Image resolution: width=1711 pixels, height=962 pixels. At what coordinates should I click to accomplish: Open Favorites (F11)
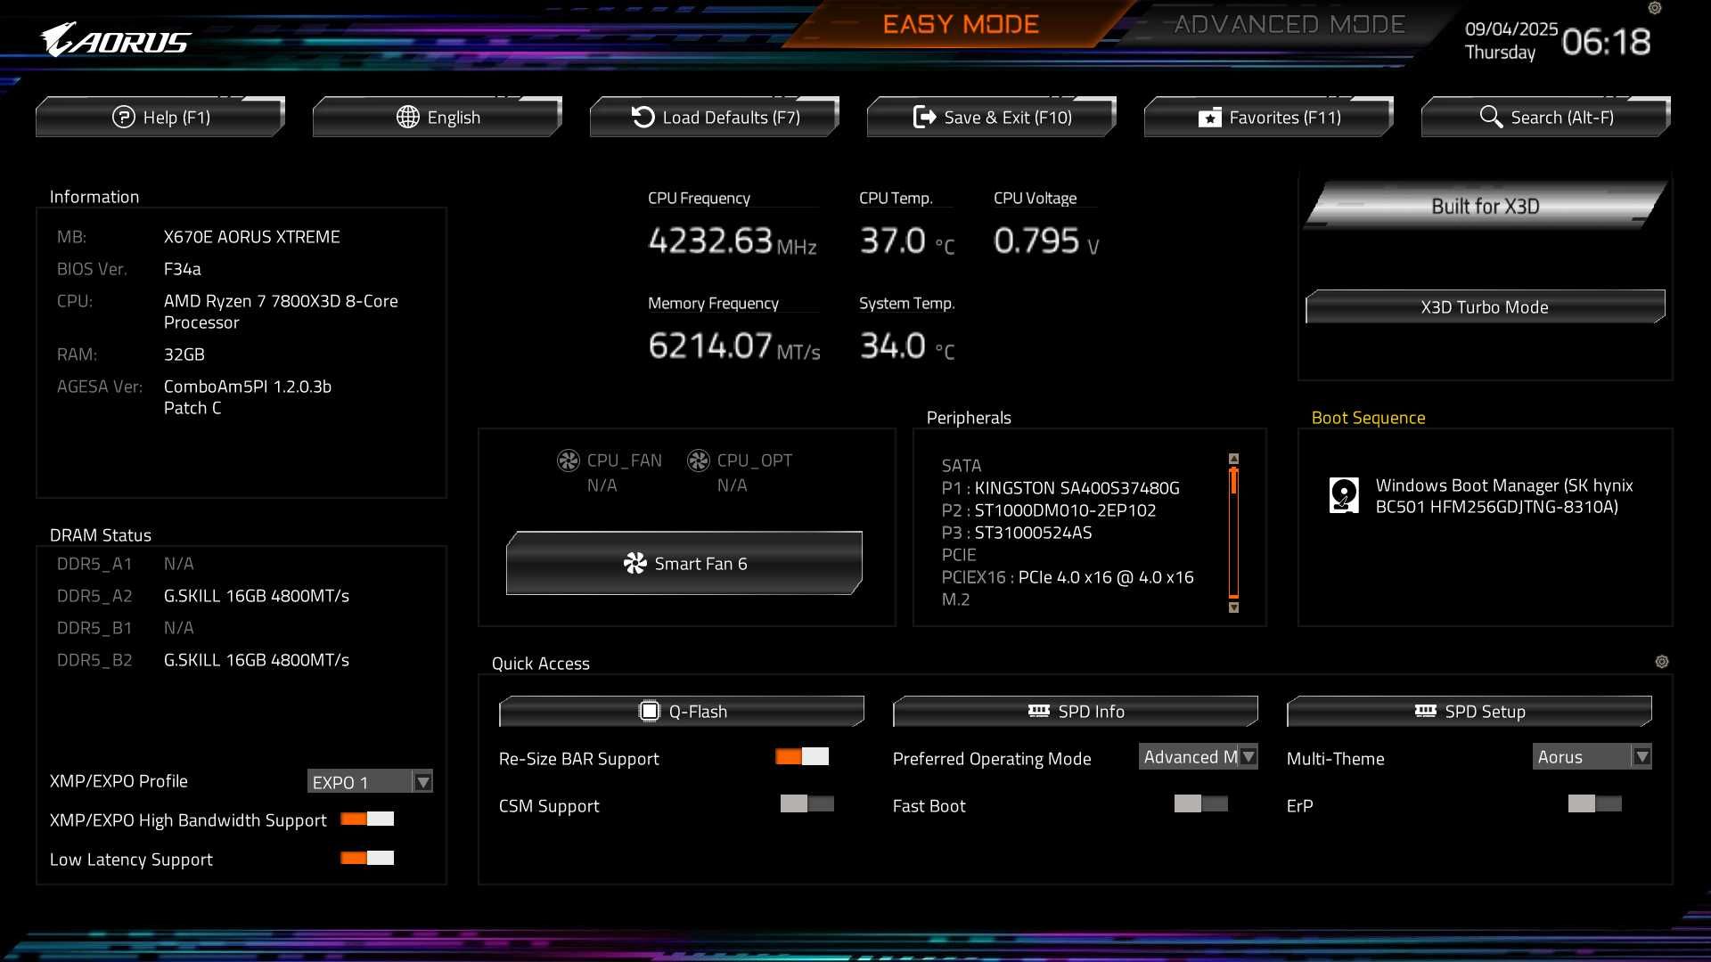point(1269,117)
